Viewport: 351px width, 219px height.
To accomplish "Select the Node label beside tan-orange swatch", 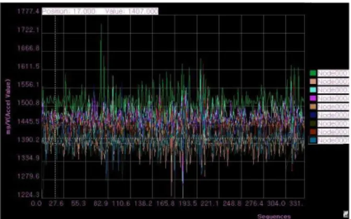I will point(333,107).
